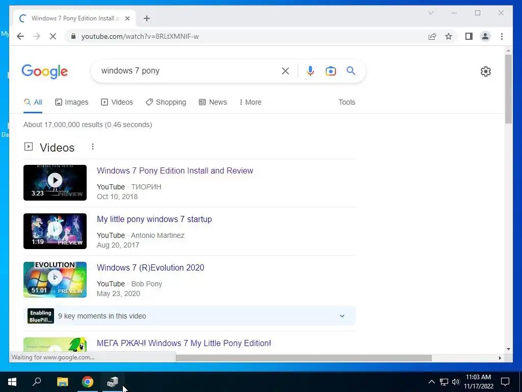The width and height of the screenshot is (522, 392).
Task: Open a new tab with the plus button
Action: point(147,18)
